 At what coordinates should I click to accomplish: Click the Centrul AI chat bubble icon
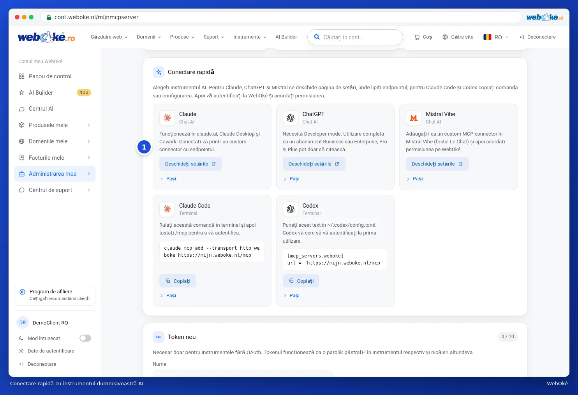click(x=22, y=109)
